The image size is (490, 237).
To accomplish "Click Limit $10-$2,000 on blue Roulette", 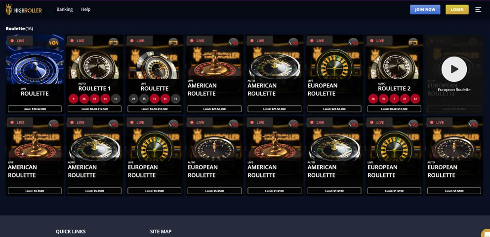I will pos(35,109).
